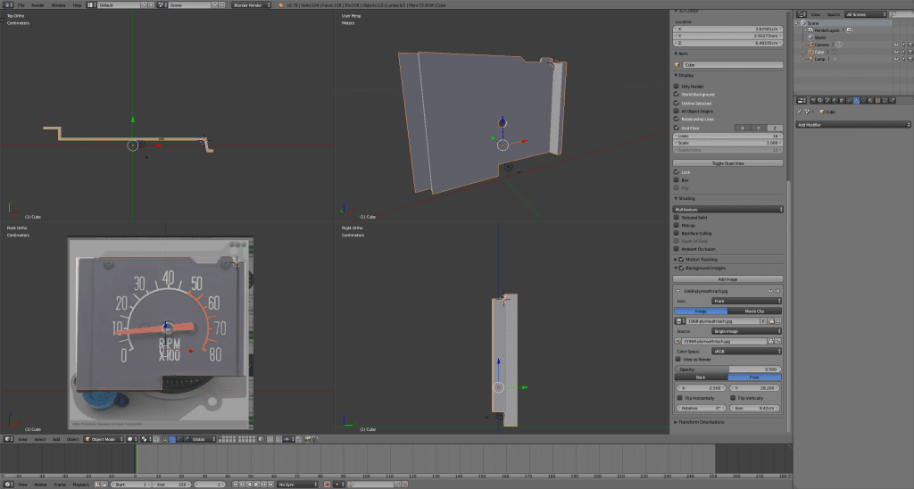Open the Add Modifier dropdown

point(853,125)
